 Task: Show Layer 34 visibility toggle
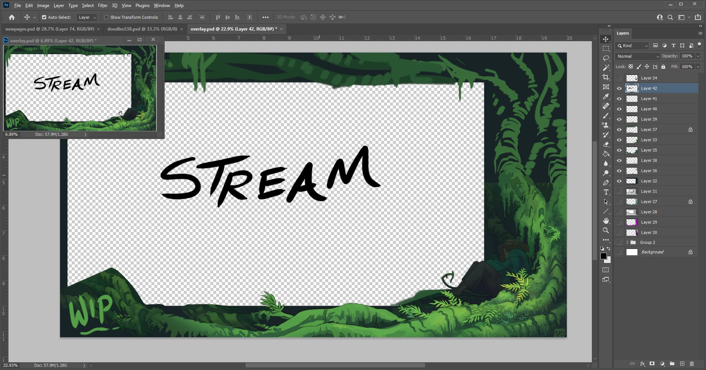point(619,78)
